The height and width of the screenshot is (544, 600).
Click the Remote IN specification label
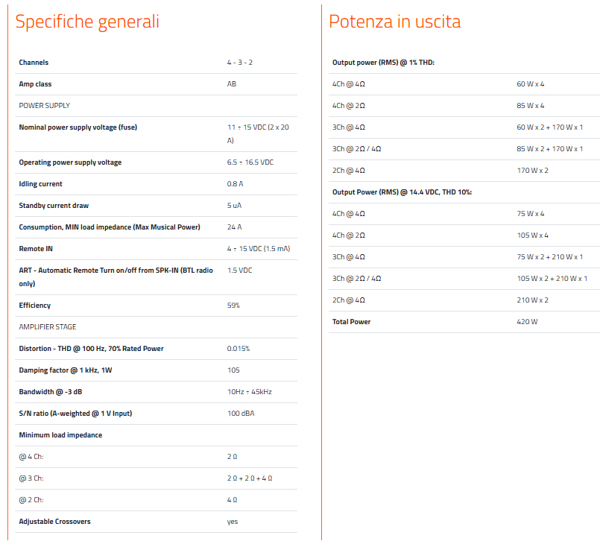coord(36,249)
